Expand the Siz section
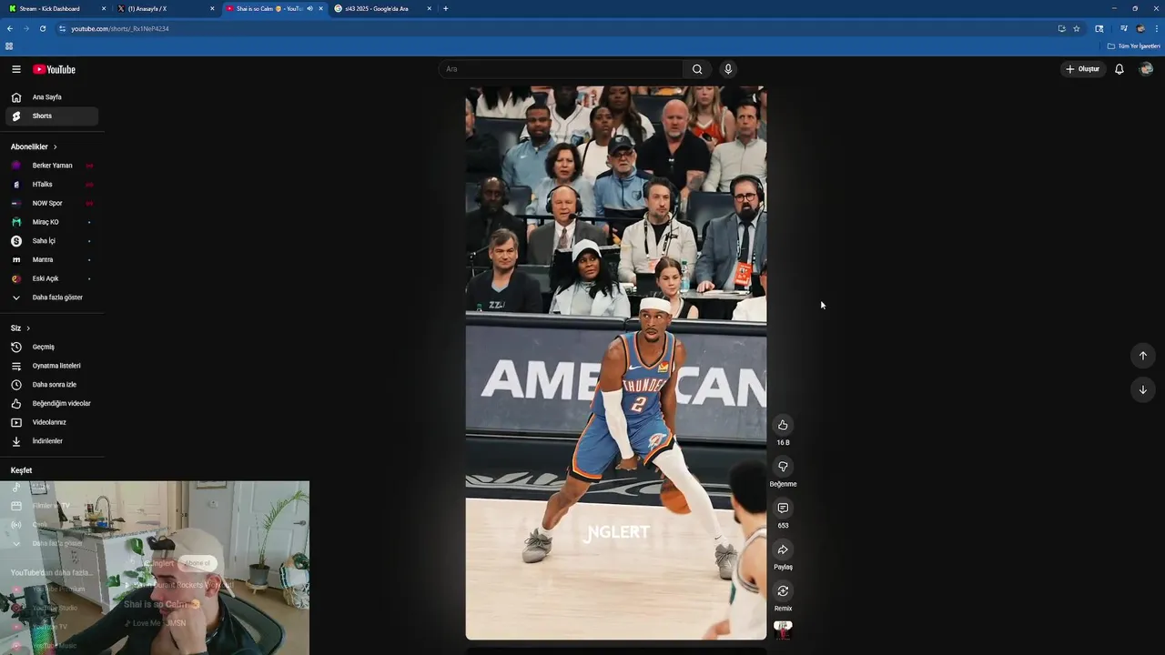1165x655 pixels. (x=20, y=327)
